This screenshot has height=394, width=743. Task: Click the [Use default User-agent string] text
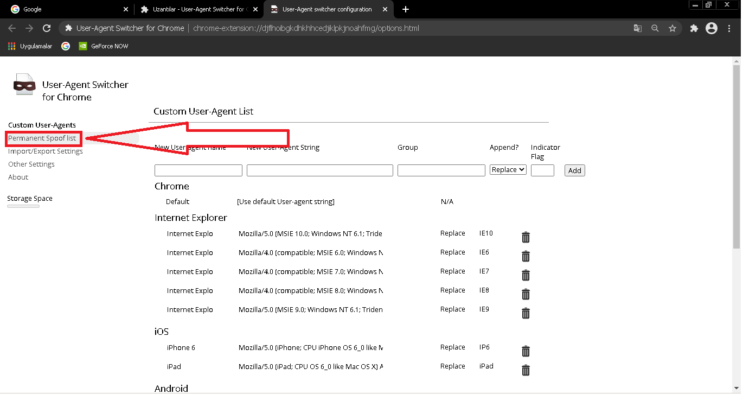click(x=286, y=202)
